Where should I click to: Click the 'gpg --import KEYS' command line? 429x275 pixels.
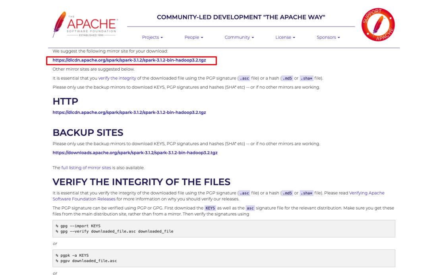click(x=78, y=226)
